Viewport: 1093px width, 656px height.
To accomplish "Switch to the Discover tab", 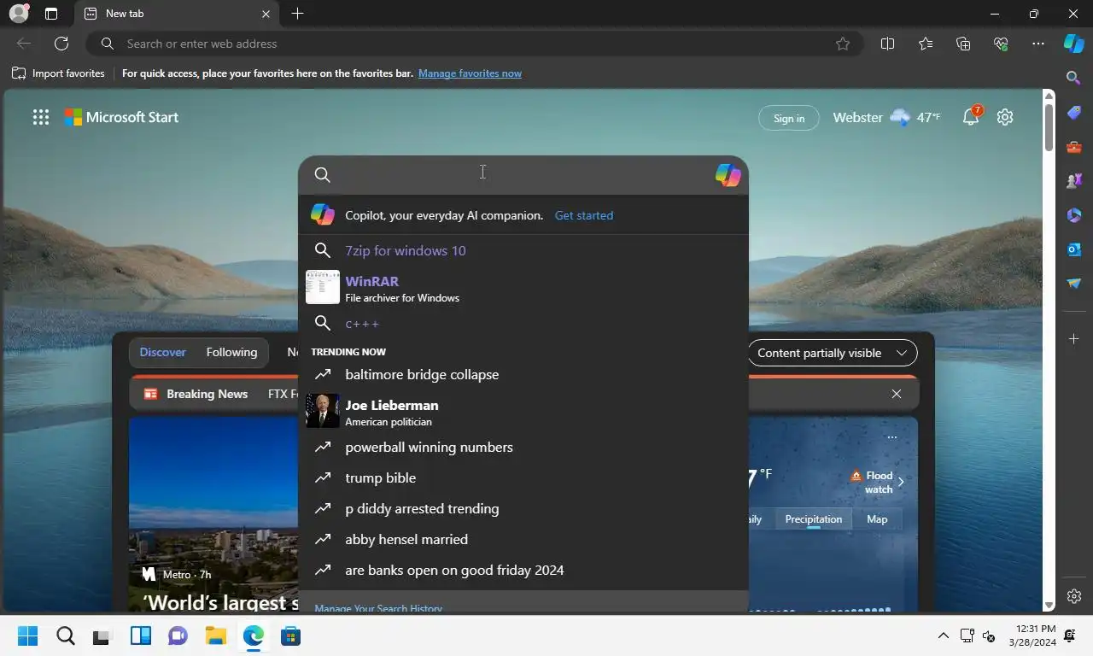I will (163, 352).
